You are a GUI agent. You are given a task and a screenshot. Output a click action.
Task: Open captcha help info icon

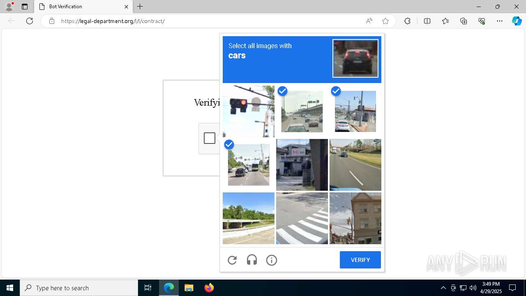pos(272,260)
